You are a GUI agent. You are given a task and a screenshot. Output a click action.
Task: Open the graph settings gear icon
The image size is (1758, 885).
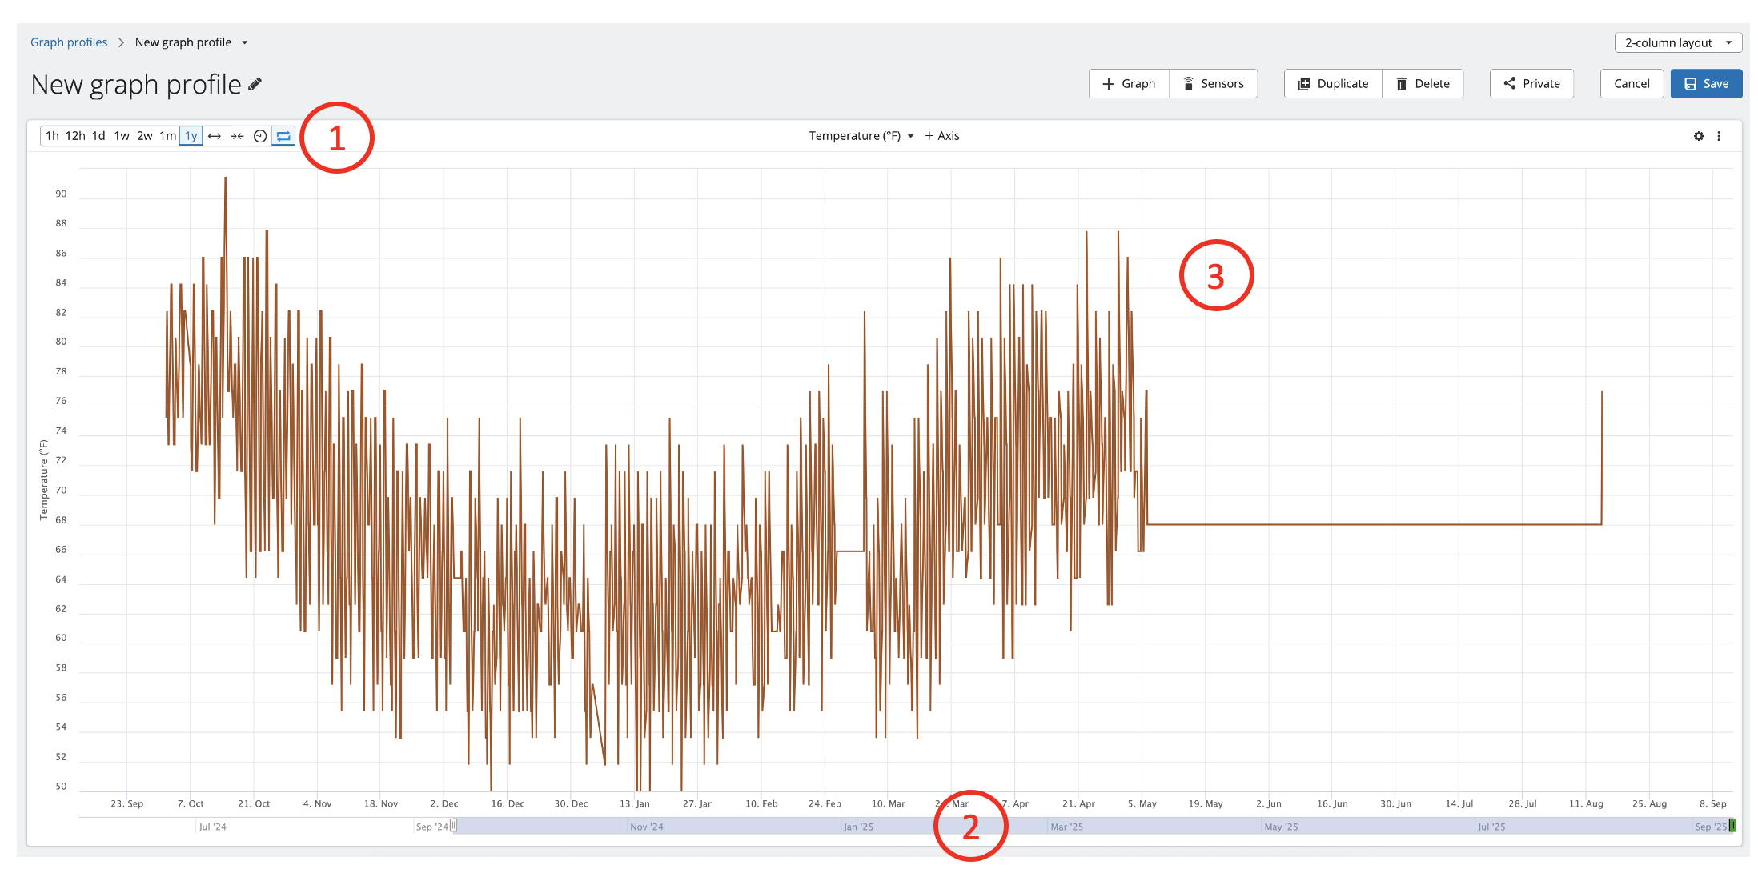pyautogui.click(x=1698, y=136)
